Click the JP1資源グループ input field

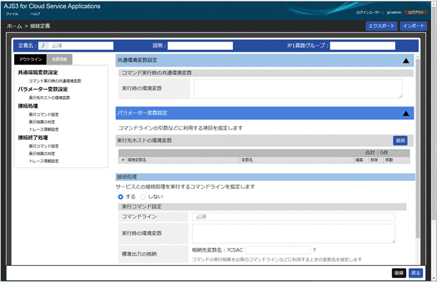tap(363, 46)
